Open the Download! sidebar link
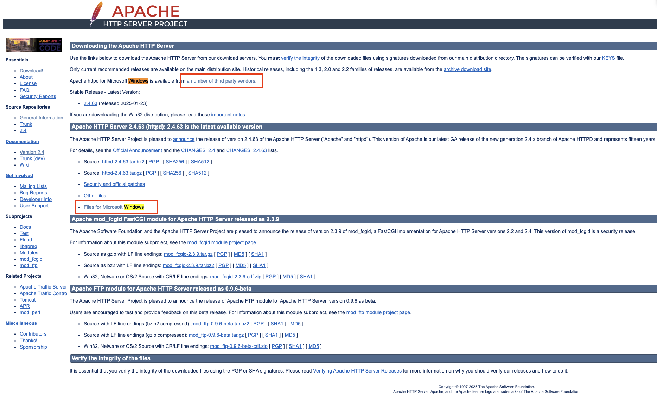Viewport: 657px width, 408px height. pyautogui.click(x=31, y=71)
